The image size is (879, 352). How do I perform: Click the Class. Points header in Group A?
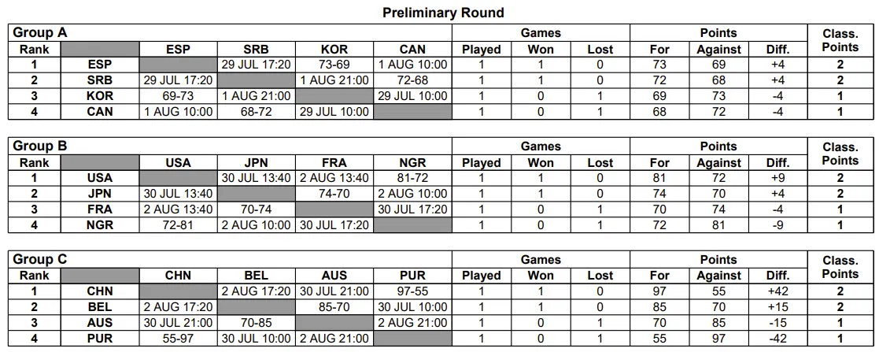[840, 40]
